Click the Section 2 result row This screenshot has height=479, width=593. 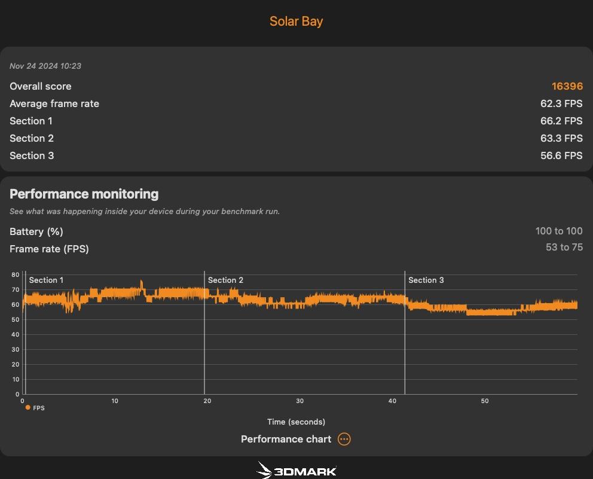[x=296, y=139]
